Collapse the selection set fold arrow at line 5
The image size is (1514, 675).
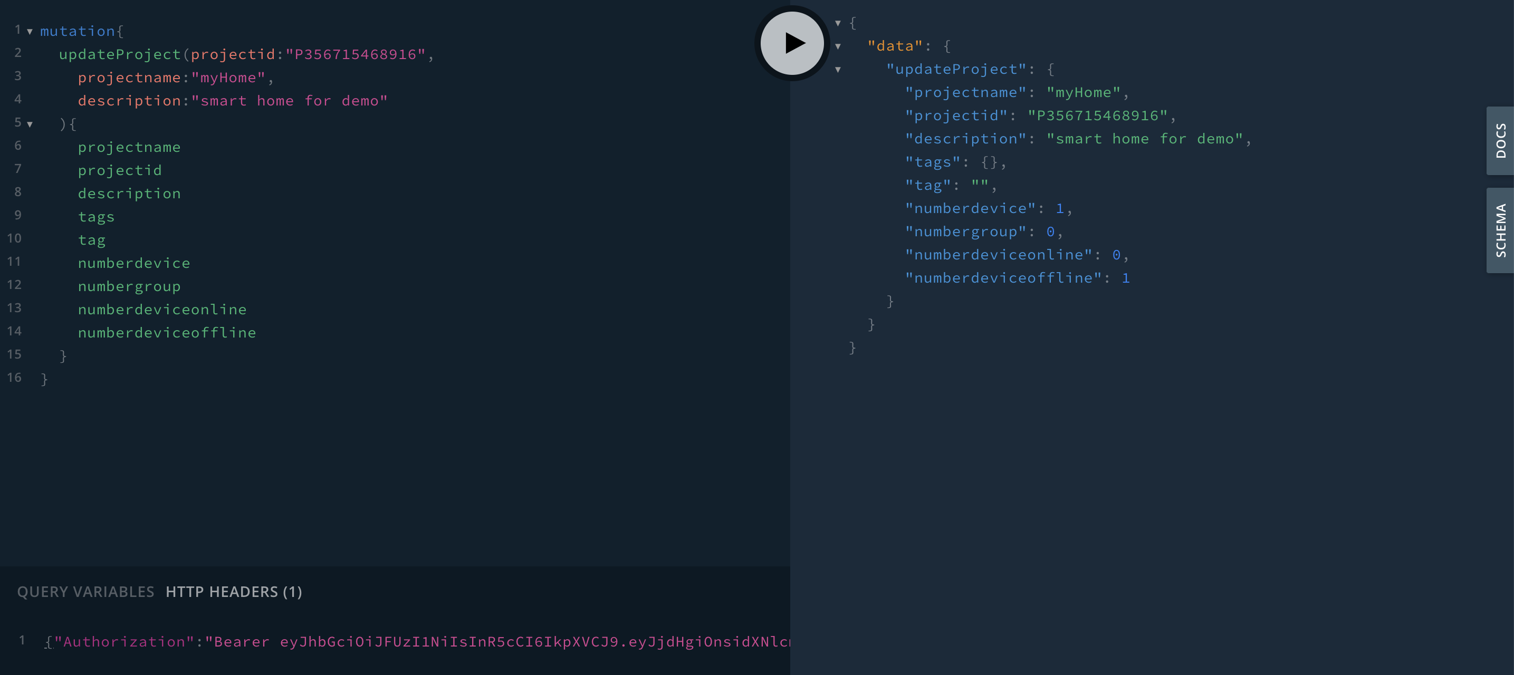[x=30, y=124]
